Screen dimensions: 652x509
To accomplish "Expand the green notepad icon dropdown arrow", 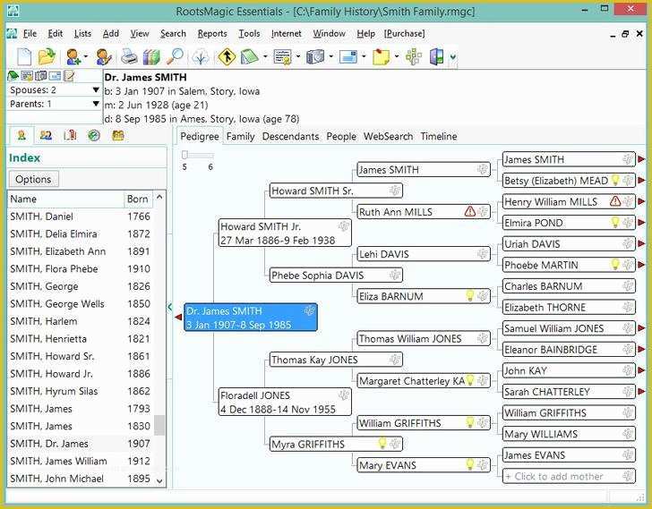I will pyautogui.click(x=265, y=56).
